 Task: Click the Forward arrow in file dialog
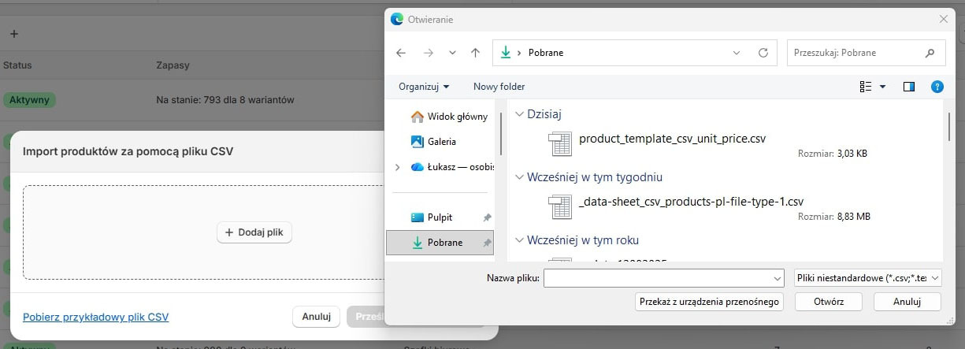428,53
